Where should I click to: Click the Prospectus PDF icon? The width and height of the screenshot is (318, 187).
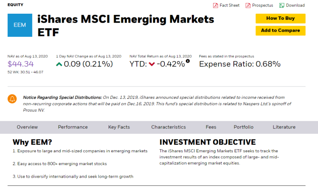(248, 6)
